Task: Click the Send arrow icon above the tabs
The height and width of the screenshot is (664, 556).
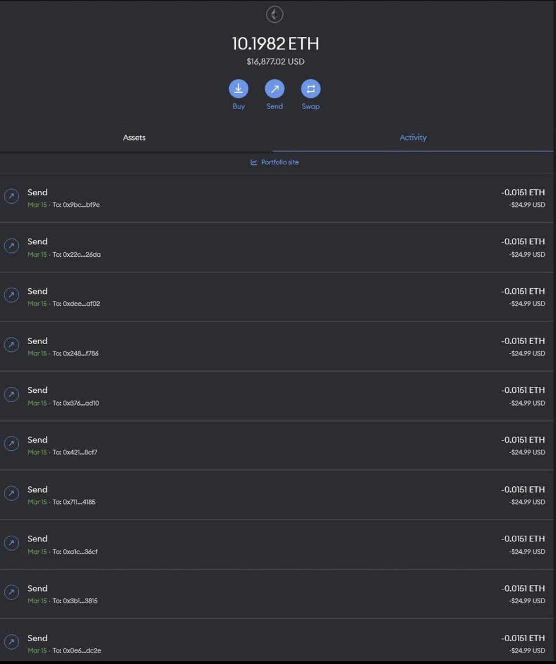Action: (x=275, y=89)
